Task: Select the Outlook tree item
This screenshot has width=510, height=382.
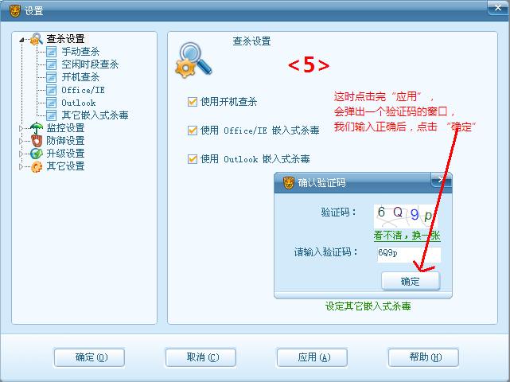Action: (79, 103)
